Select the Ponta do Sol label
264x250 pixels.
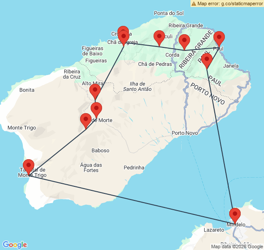[169, 13]
